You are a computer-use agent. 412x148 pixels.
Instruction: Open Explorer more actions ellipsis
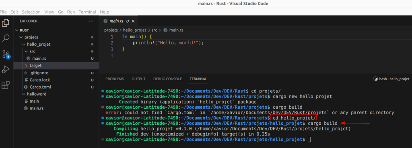pos(91,21)
